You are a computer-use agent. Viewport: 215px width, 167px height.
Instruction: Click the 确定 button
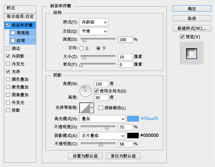click(192, 9)
